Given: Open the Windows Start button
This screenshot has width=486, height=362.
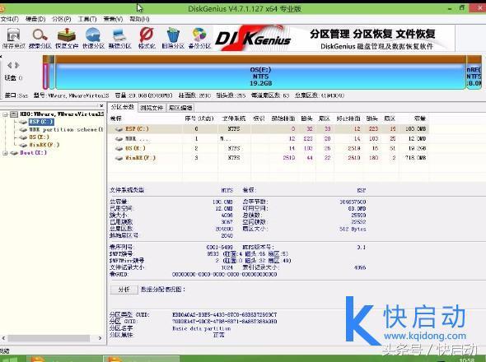Looking at the screenshot, I should coord(9,359).
